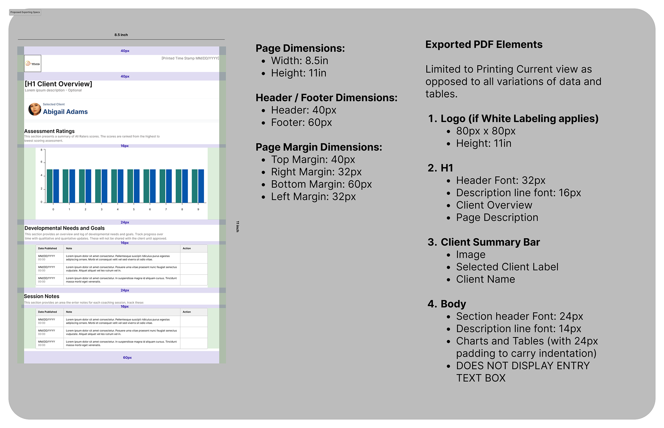The height and width of the screenshot is (428, 664).
Task: Click the 'Assessment Ratings' section heading
Action: click(49, 131)
